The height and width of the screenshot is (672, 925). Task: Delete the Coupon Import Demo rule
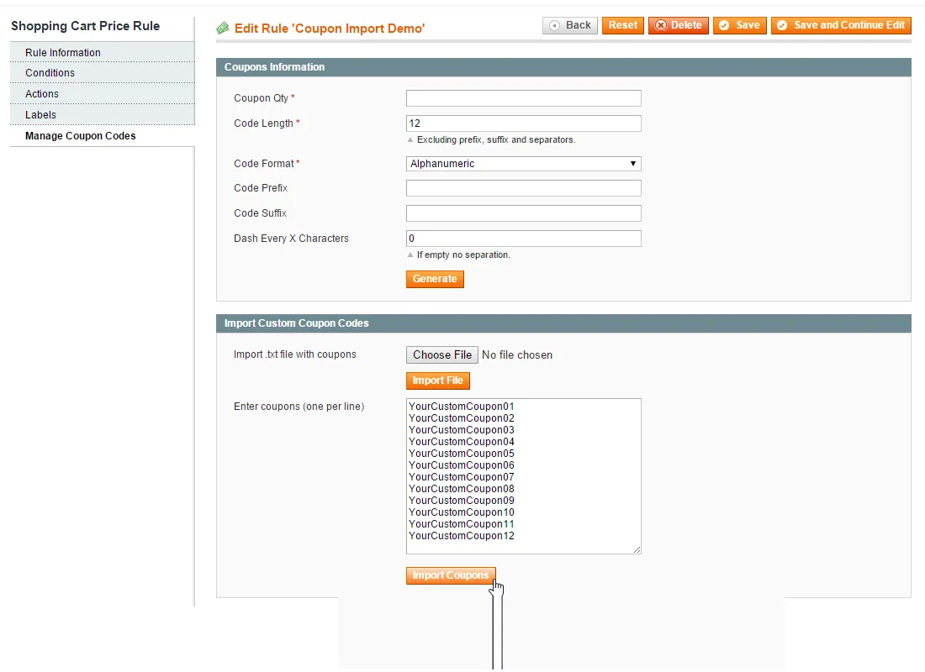pos(679,25)
